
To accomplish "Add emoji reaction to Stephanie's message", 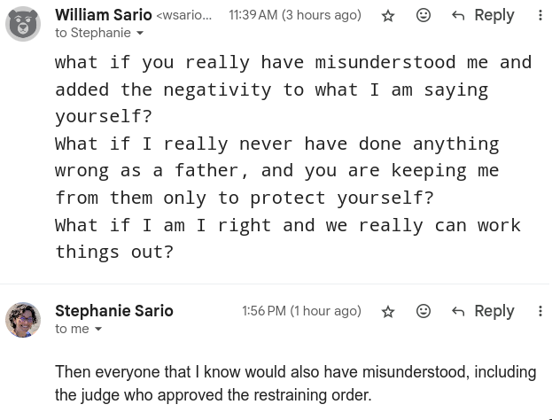I will click(424, 311).
